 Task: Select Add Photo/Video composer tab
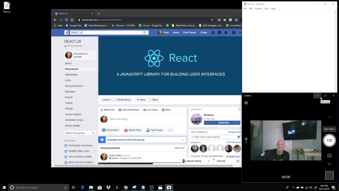[129, 110]
